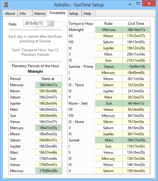Click civil time 4h14m11s

click(x=136, y=103)
